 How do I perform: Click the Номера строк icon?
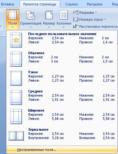coord(76,19)
